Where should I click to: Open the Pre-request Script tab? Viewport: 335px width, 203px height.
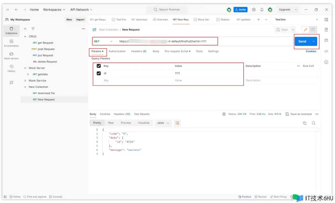pyautogui.click(x=177, y=51)
